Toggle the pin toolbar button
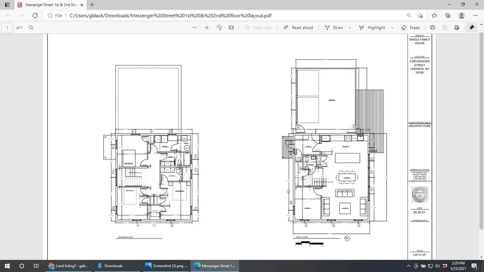The image size is (484, 272). click(472, 27)
